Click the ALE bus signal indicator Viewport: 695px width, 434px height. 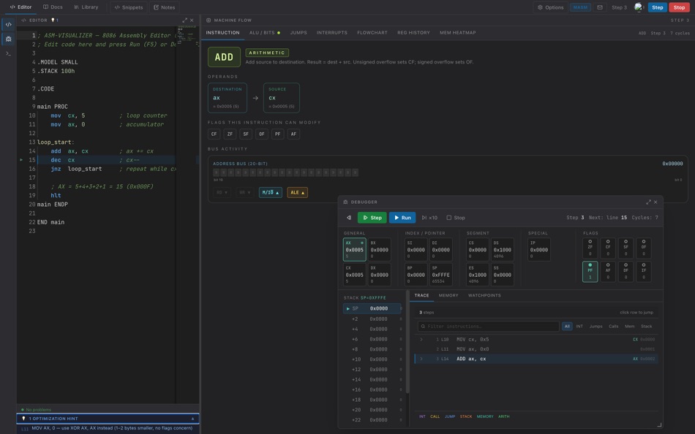298,193
